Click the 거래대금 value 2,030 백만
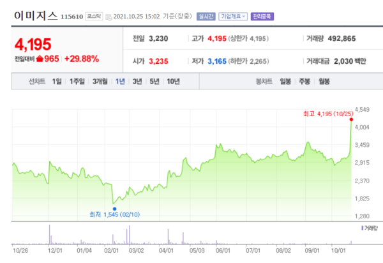 coord(350,61)
